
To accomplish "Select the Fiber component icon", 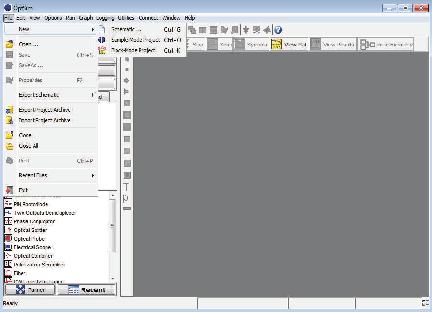I will click(x=8, y=273).
